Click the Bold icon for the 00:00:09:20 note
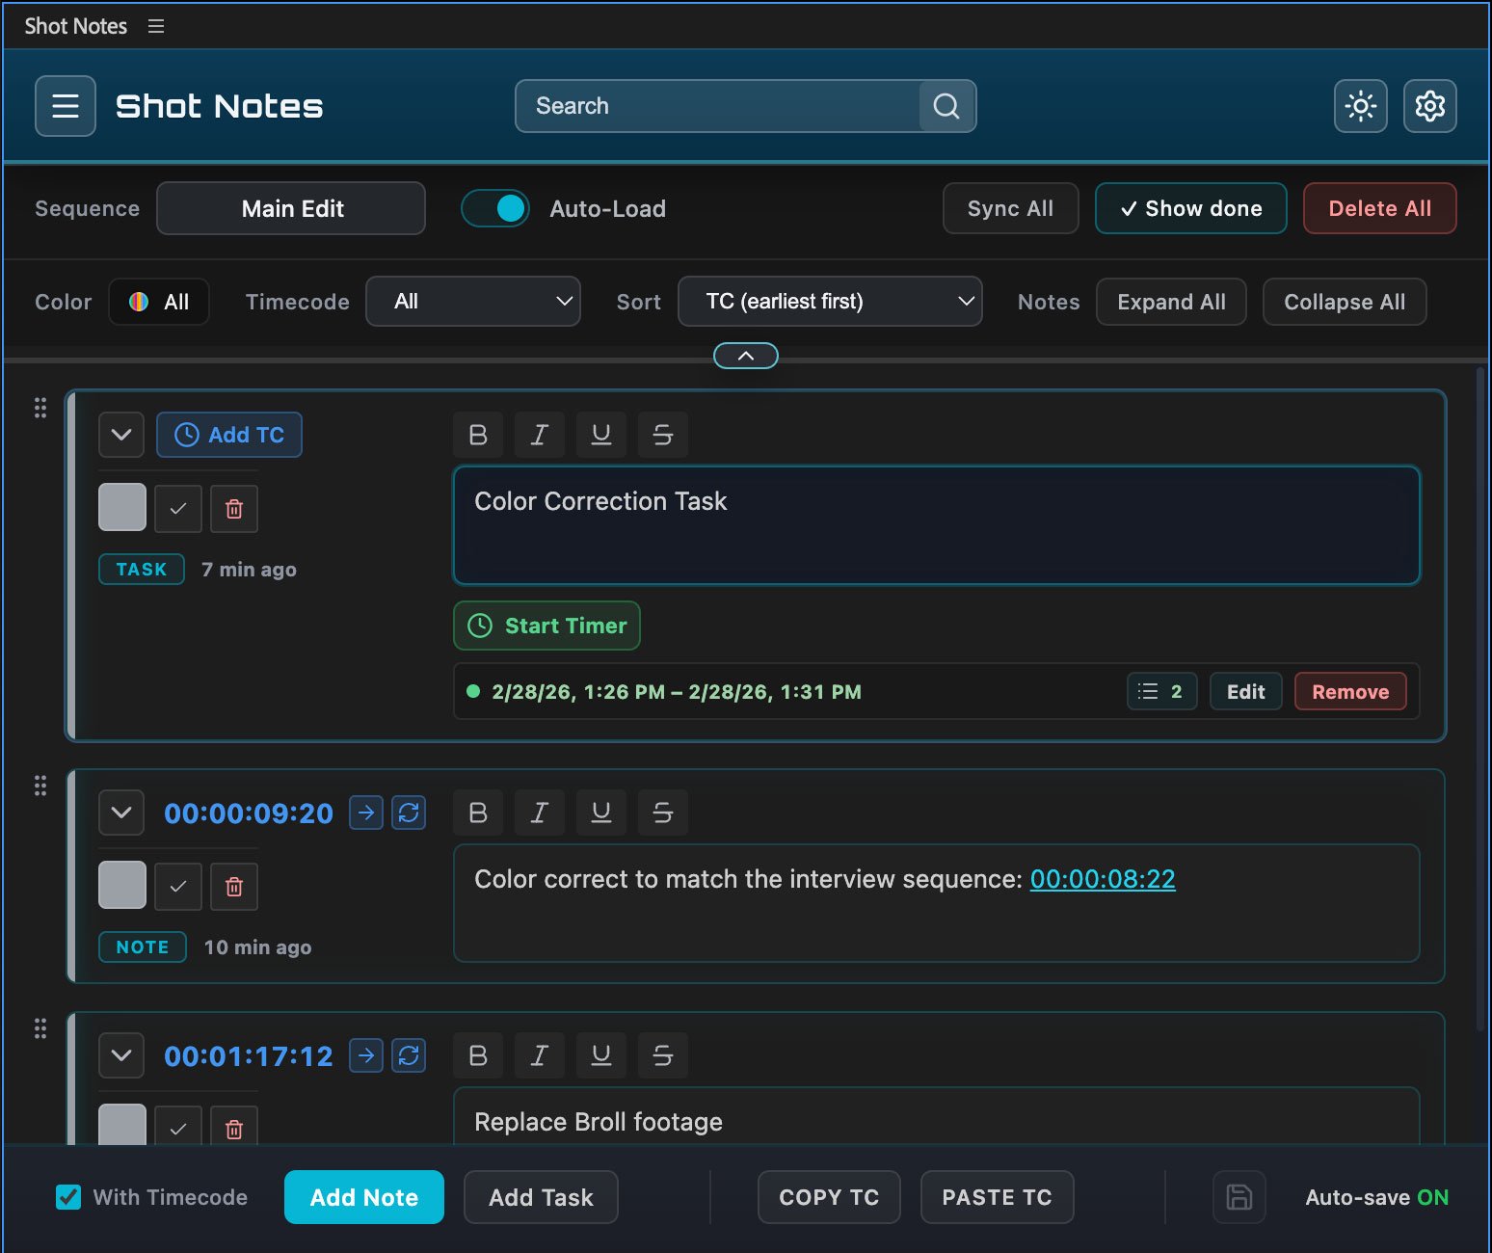 (478, 813)
